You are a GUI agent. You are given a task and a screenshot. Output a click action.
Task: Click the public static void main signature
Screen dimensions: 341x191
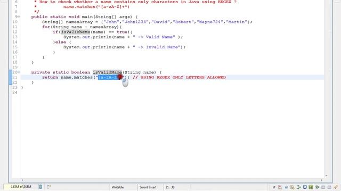click(x=82, y=17)
